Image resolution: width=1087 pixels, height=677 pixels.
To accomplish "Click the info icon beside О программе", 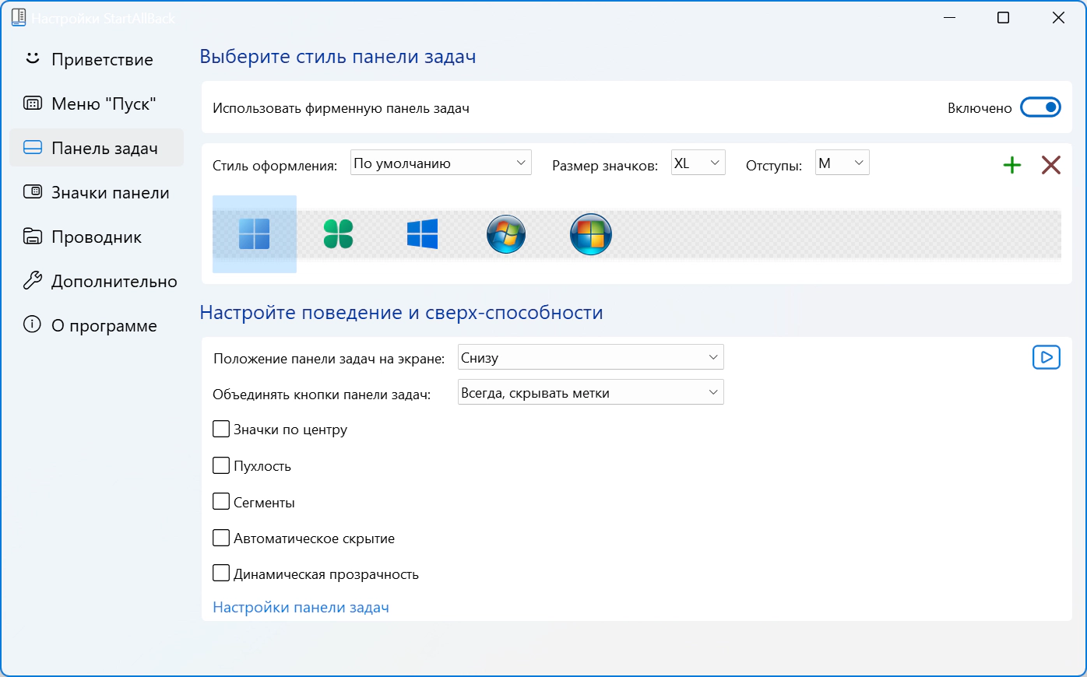I will point(33,324).
